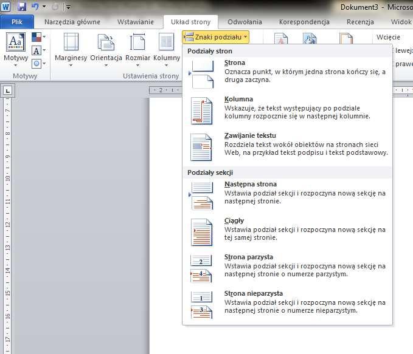The height and width of the screenshot is (354, 413).
Task: Switch to Wstawianie tab
Action: point(136,22)
